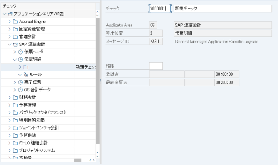Expand the プロジェクトシステム node
Screen dimensions: 278x165
(x=10, y=151)
